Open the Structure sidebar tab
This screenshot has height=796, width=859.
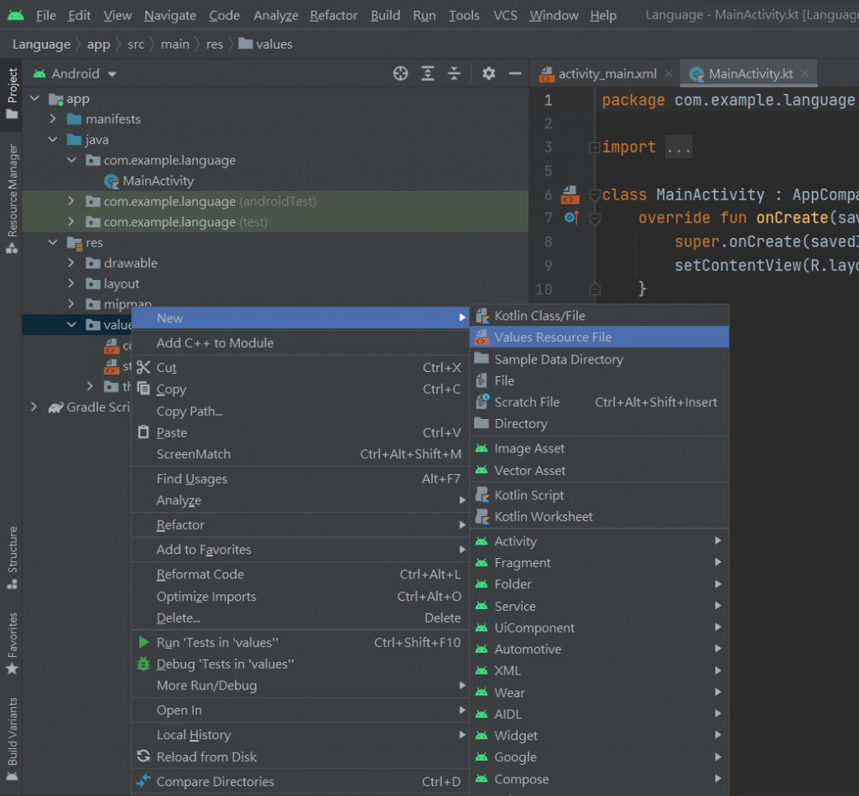12,557
